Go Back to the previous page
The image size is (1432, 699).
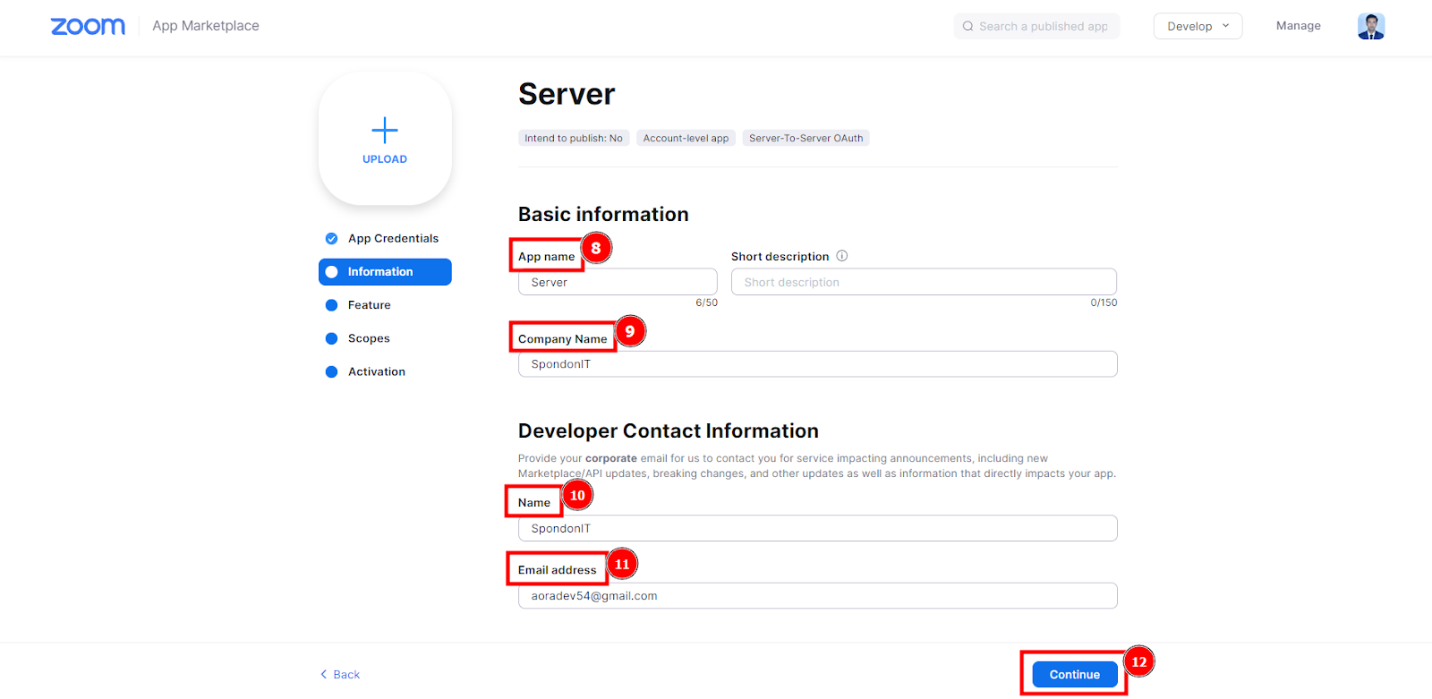coord(340,675)
